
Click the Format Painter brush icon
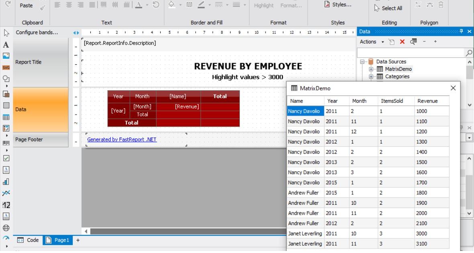click(x=43, y=7)
